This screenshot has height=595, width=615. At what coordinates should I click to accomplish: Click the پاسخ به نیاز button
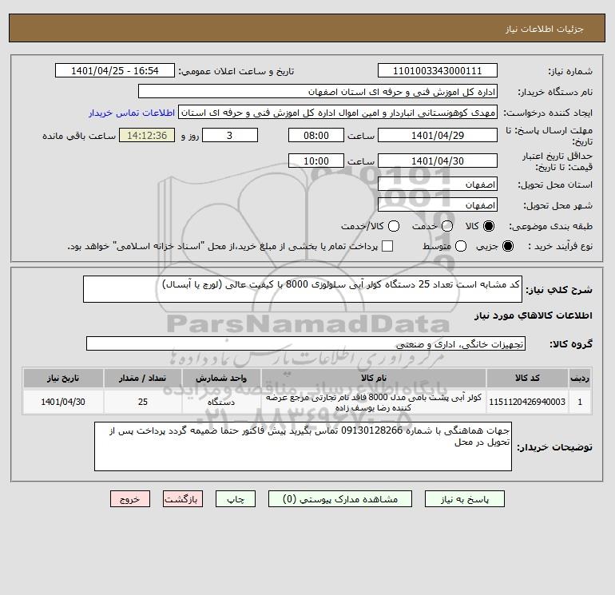tap(465, 499)
